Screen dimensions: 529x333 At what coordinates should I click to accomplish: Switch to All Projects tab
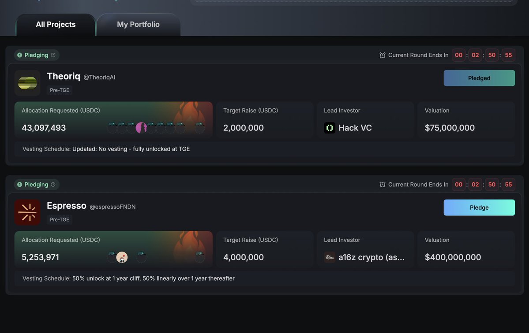click(56, 25)
